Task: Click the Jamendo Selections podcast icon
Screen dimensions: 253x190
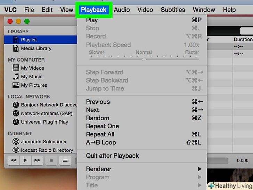Action: point(16,142)
